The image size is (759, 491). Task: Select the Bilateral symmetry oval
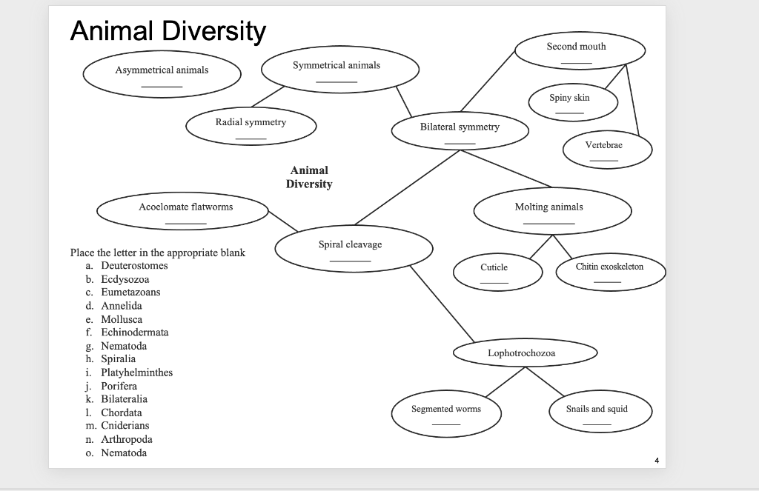pyautogui.click(x=460, y=130)
